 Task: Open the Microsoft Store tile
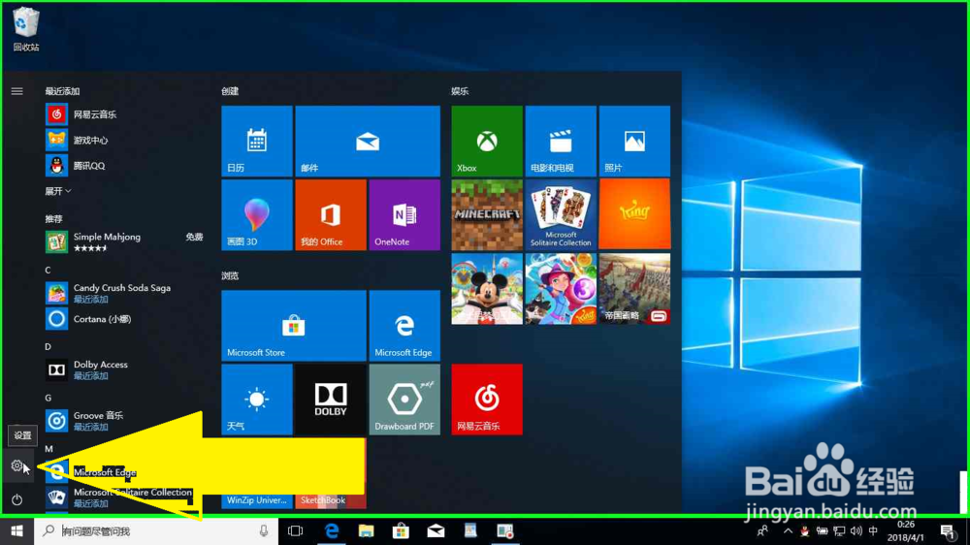coord(294,326)
